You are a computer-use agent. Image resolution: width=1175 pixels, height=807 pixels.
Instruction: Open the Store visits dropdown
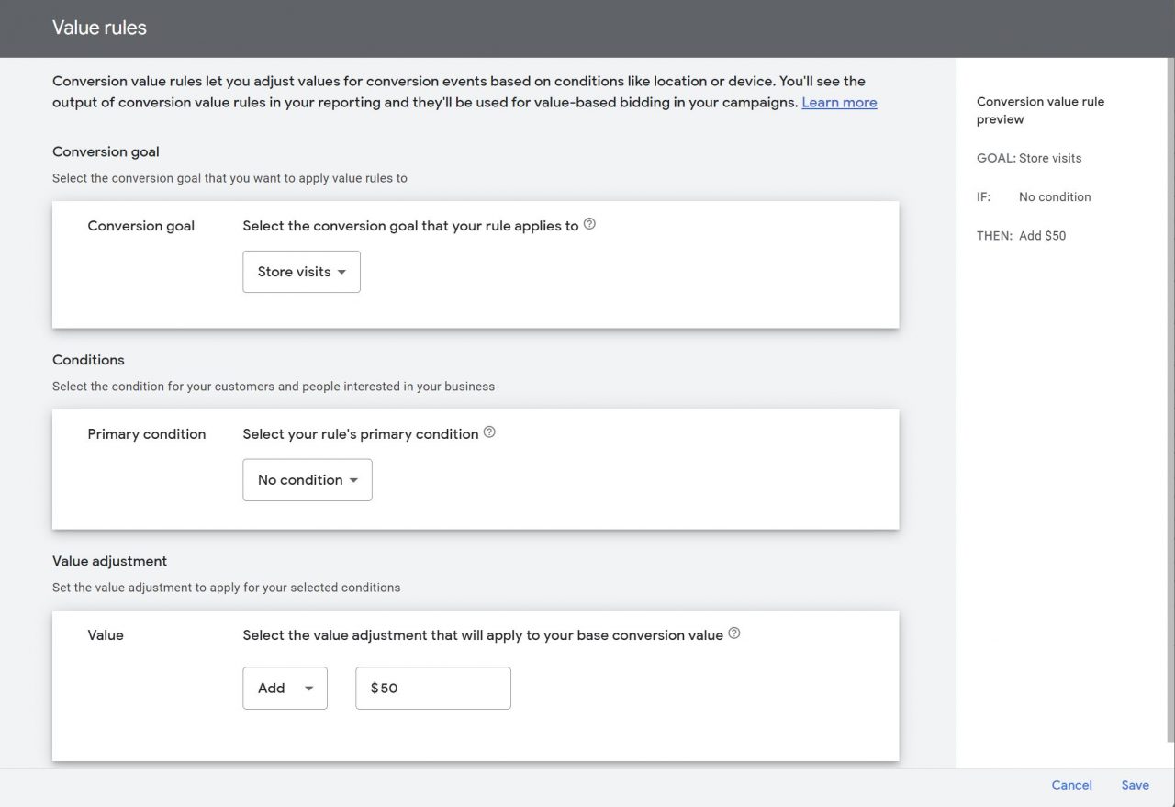coord(301,272)
